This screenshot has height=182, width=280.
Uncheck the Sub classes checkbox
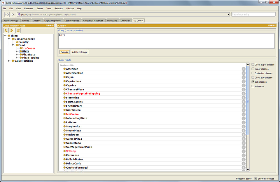(253, 82)
